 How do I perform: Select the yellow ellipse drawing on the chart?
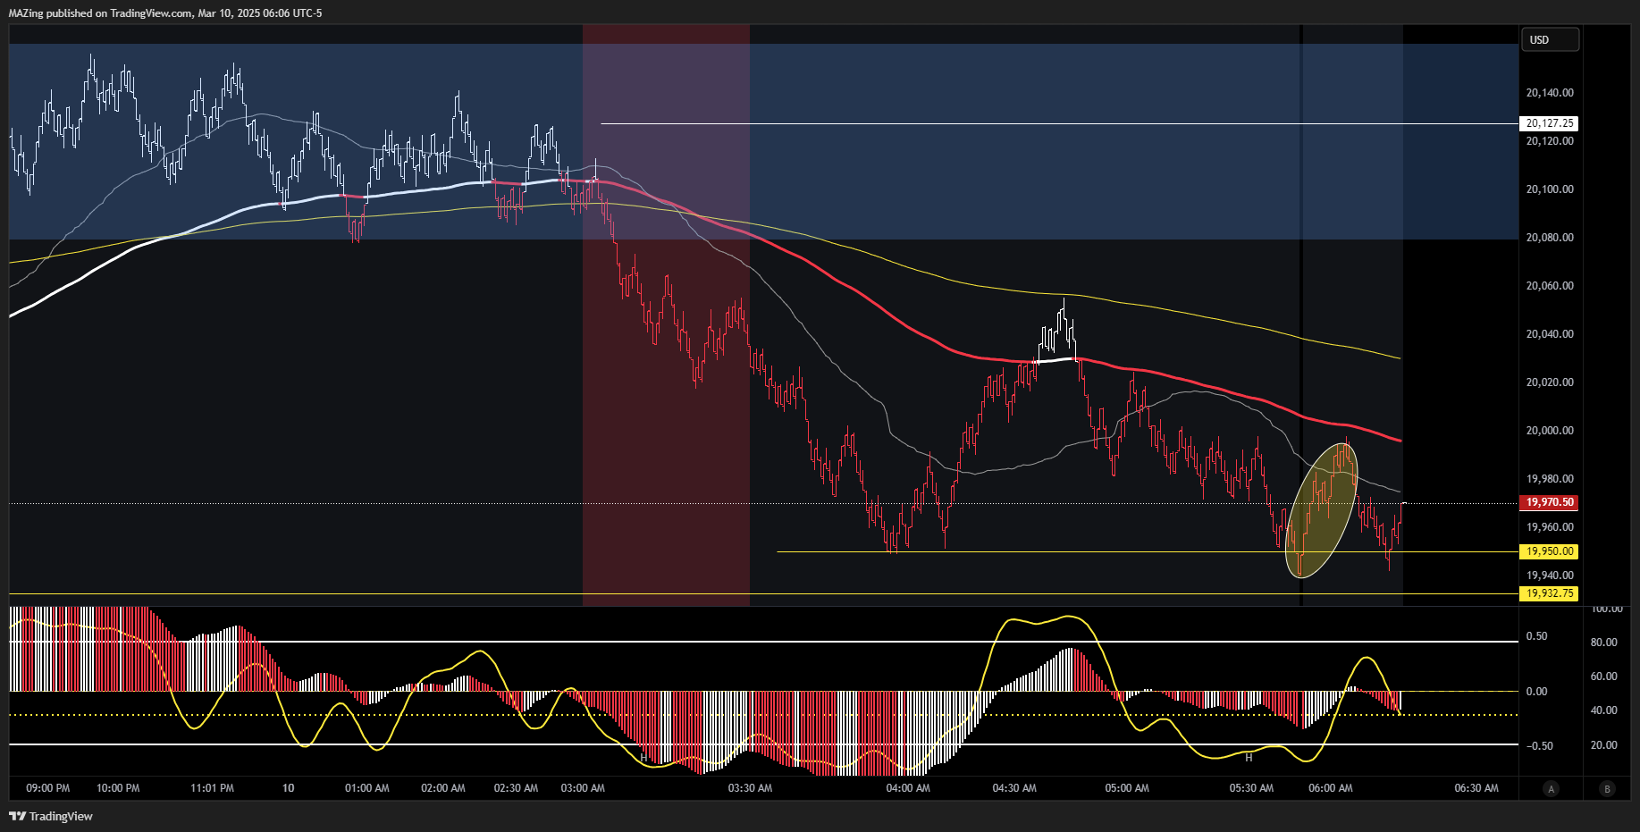click(1322, 510)
